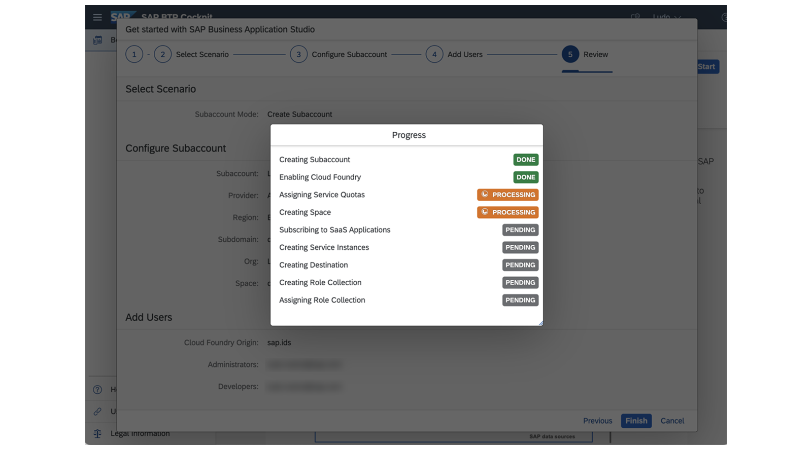Go to wizard step 1 circle

(x=134, y=54)
